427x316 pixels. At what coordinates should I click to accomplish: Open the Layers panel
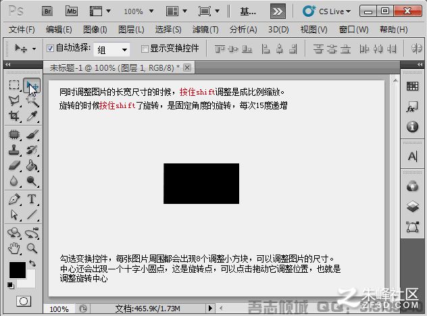point(412,207)
